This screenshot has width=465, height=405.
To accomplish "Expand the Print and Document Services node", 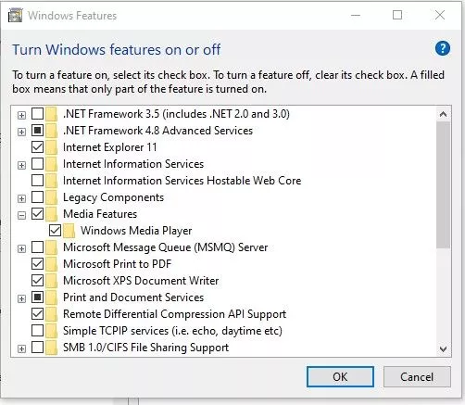I will (x=21, y=298).
